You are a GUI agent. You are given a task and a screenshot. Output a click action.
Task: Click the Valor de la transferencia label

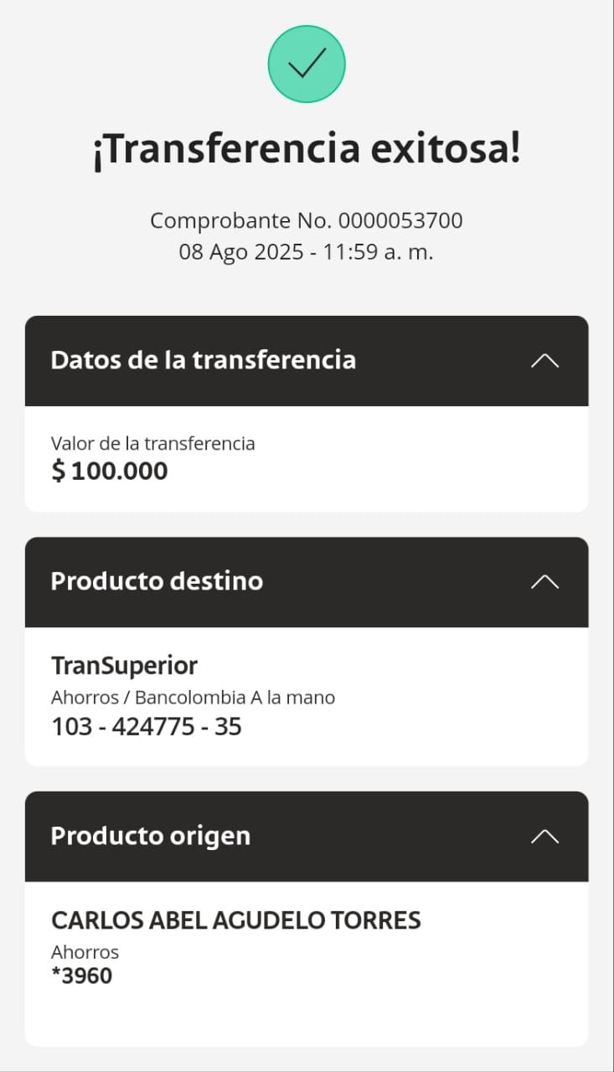click(x=152, y=443)
